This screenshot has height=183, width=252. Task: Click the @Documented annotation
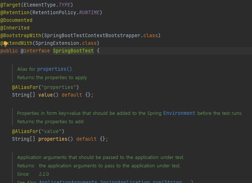click(x=16, y=20)
